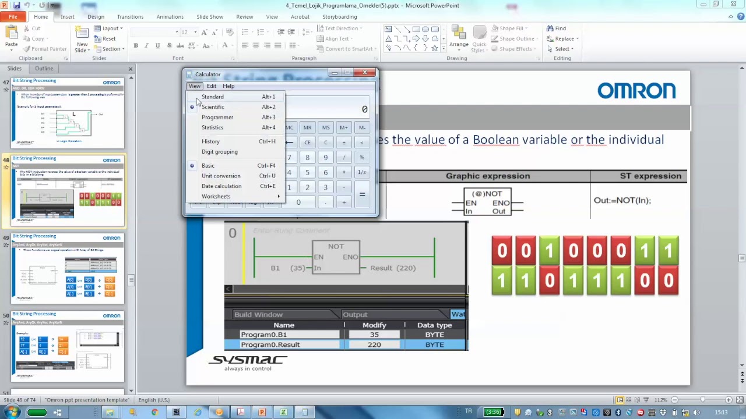Toggle Bold formatting
746x419 pixels.
[136, 45]
